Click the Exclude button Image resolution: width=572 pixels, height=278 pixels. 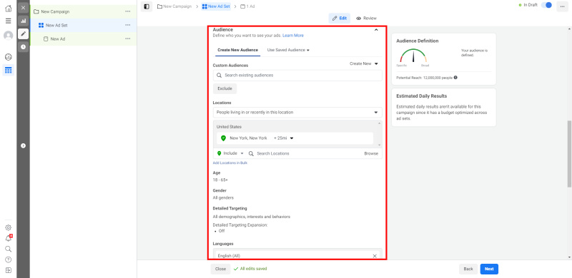[225, 88]
